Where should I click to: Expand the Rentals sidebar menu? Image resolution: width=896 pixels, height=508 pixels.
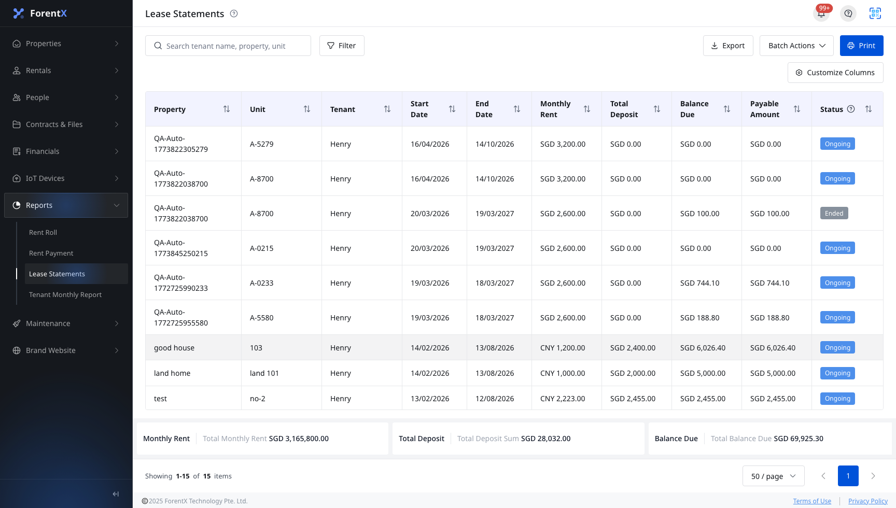pos(66,70)
